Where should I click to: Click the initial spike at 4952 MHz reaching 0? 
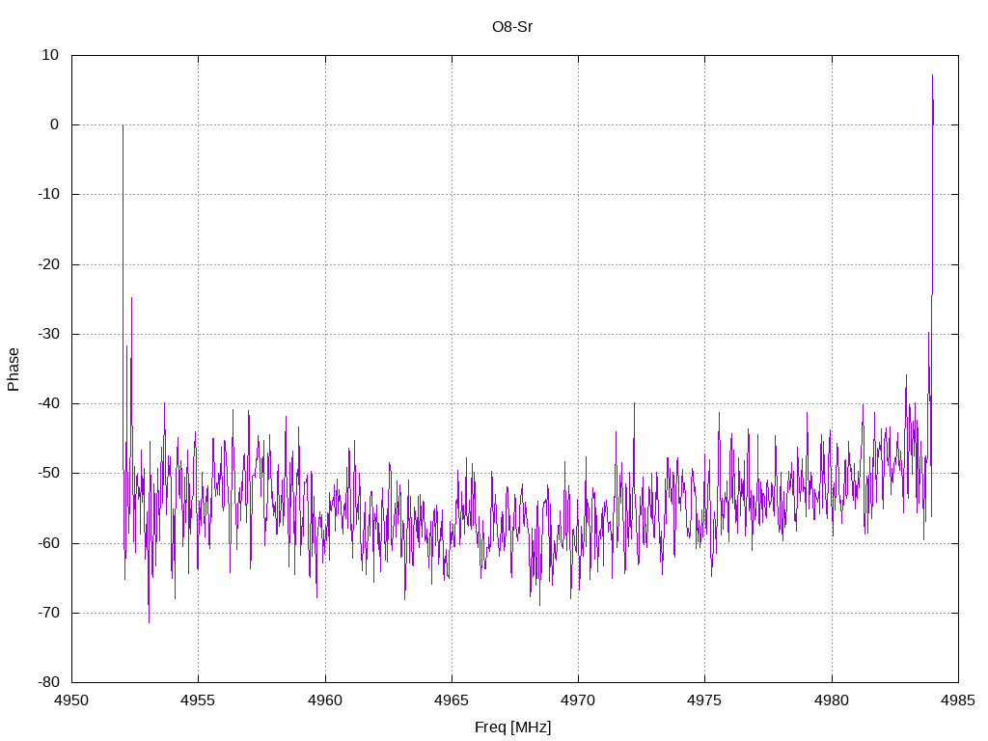pos(123,126)
